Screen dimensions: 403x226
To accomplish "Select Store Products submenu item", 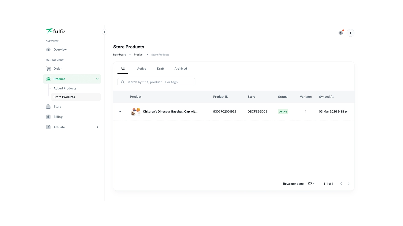I will (76, 97).
